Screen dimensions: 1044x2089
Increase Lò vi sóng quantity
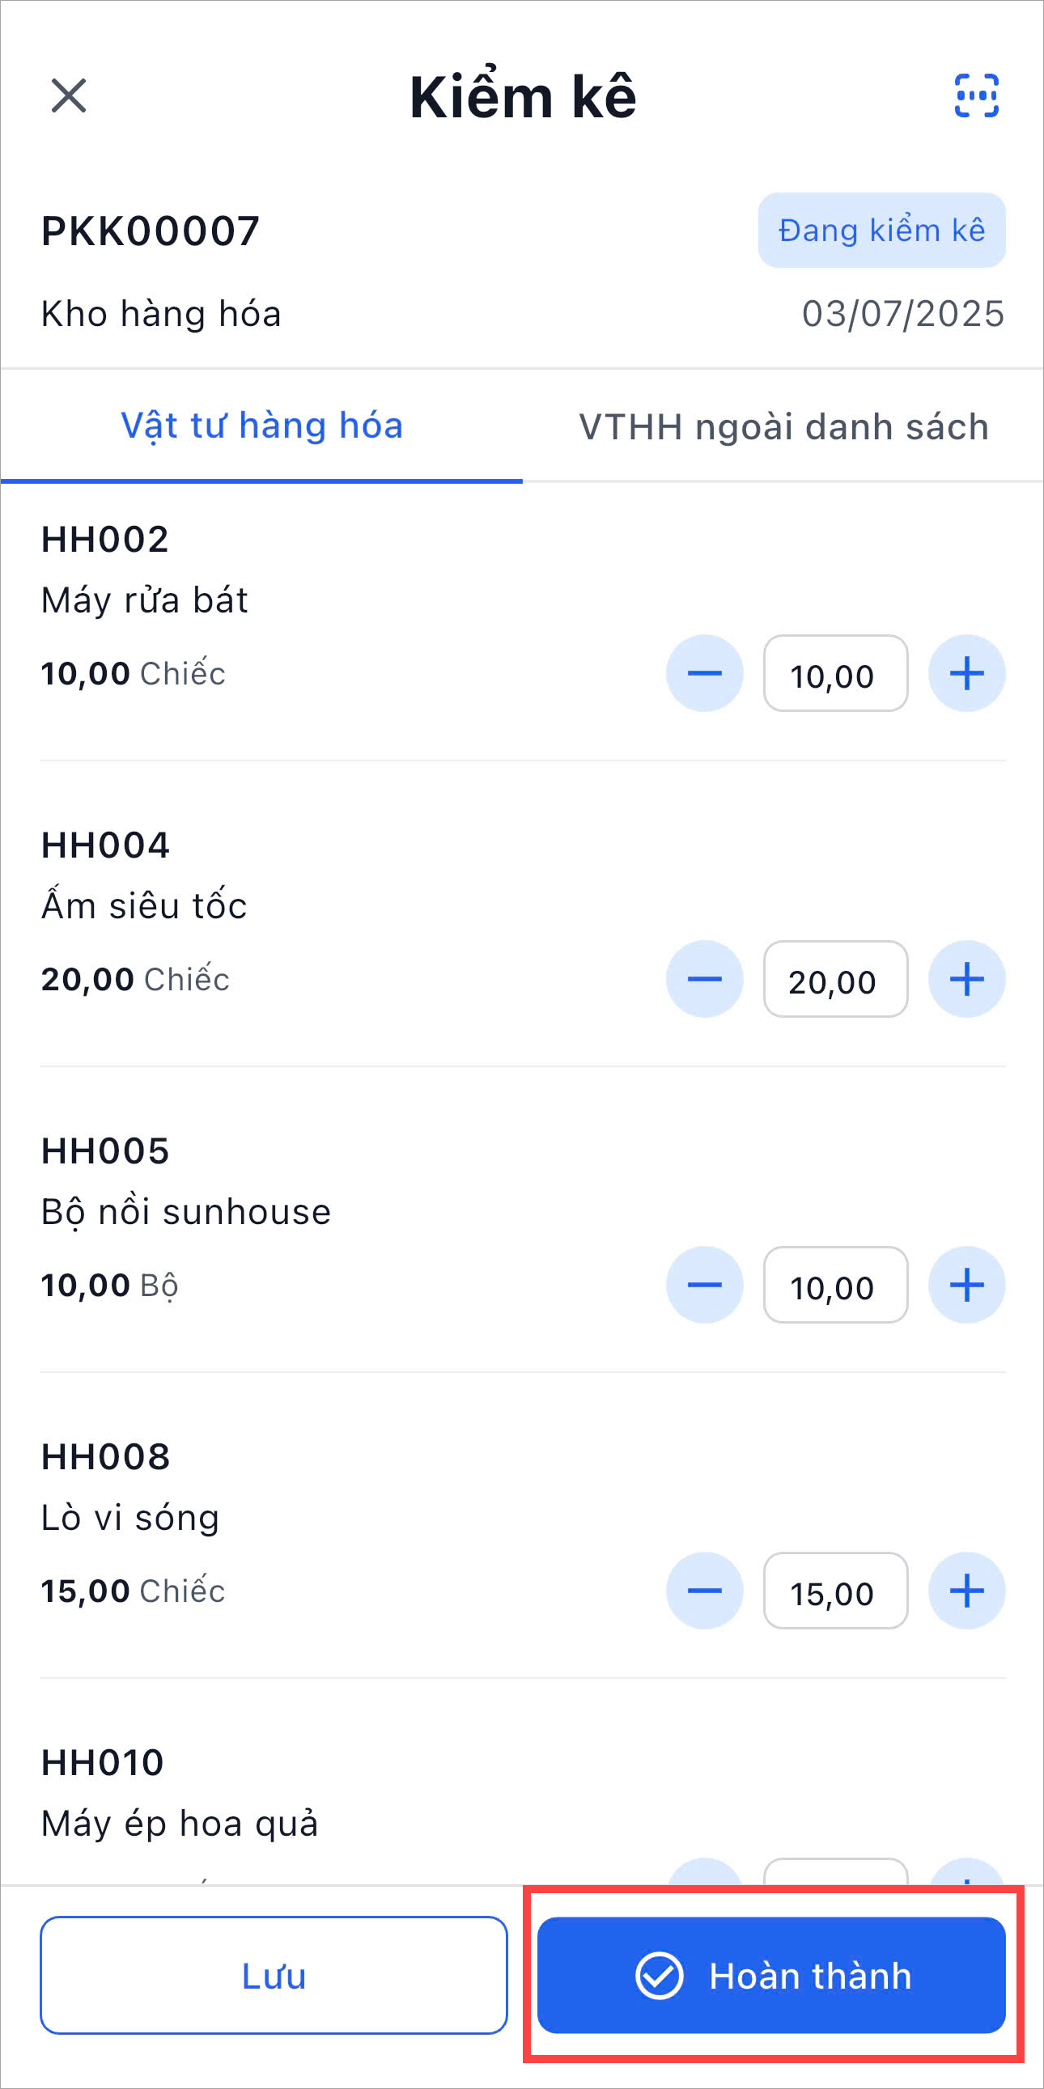(966, 1591)
